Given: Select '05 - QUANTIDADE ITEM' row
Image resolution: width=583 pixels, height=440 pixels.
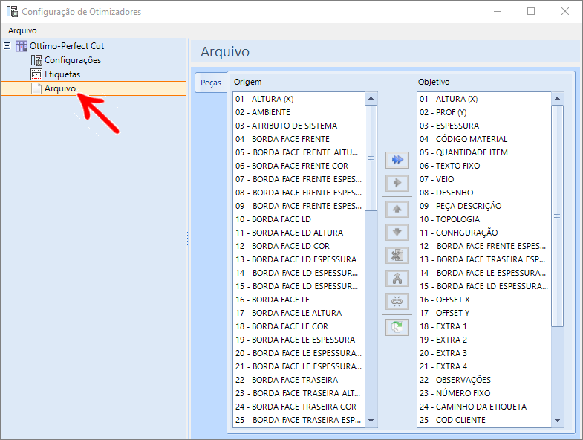Looking at the screenshot, I should click(x=484, y=152).
